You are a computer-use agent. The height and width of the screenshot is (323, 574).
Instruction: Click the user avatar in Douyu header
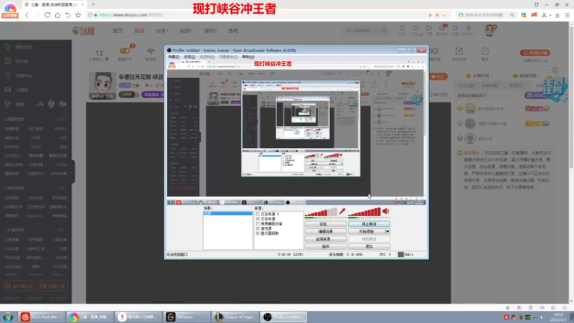(489, 30)
